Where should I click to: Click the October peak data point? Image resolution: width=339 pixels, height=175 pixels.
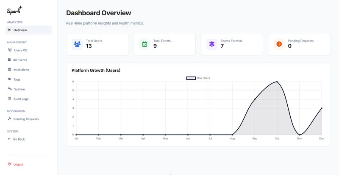tap(277, 82)
